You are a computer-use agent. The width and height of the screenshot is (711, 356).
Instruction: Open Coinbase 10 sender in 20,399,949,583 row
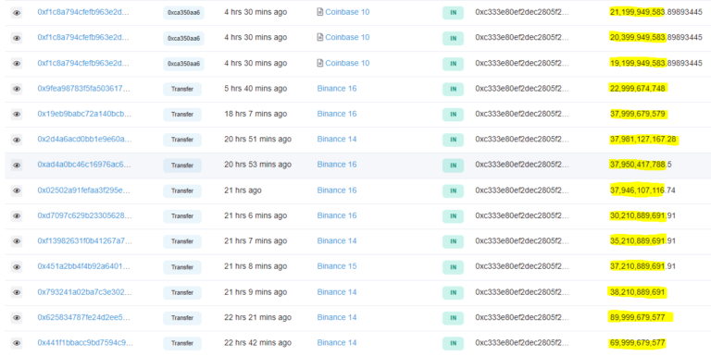click(x=347, y=37)
